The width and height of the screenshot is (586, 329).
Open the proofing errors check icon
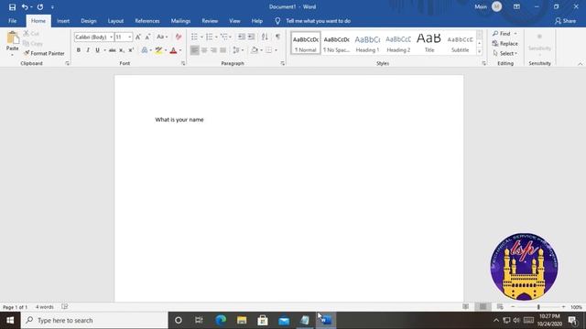pyautogui.click(x=65, y=307)
